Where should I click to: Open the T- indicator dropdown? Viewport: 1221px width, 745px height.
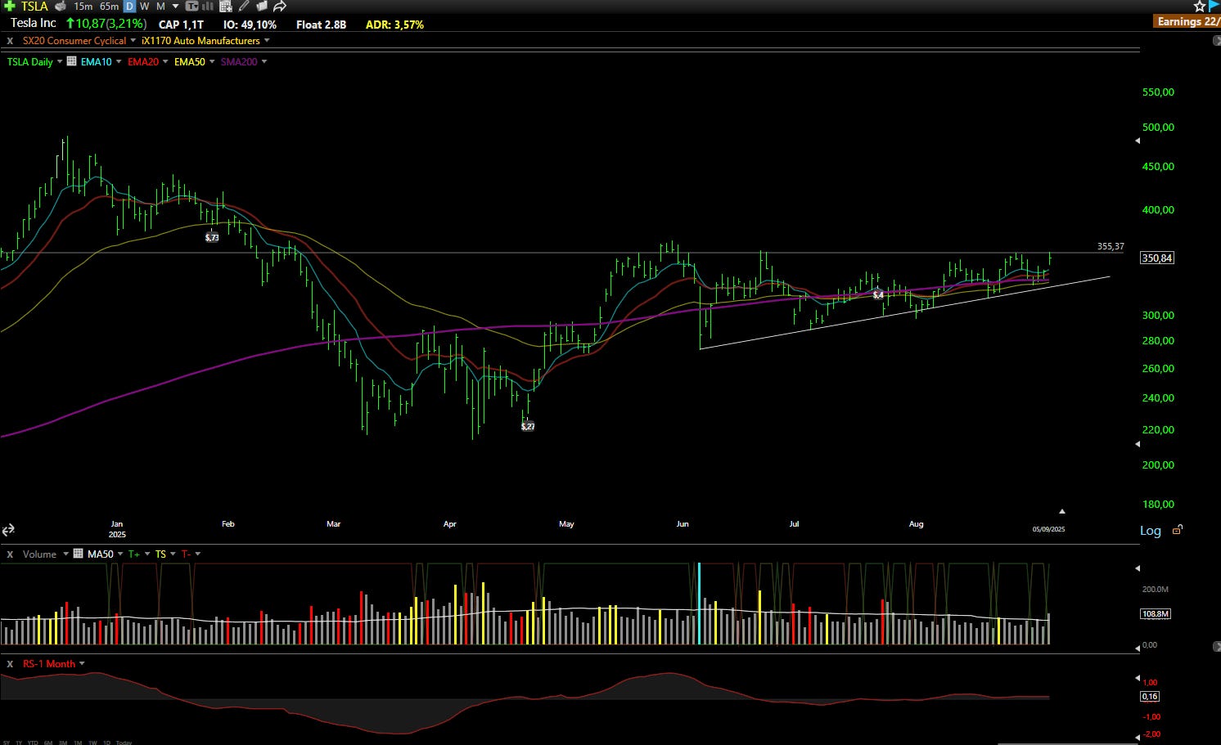(x=197, y=554)
